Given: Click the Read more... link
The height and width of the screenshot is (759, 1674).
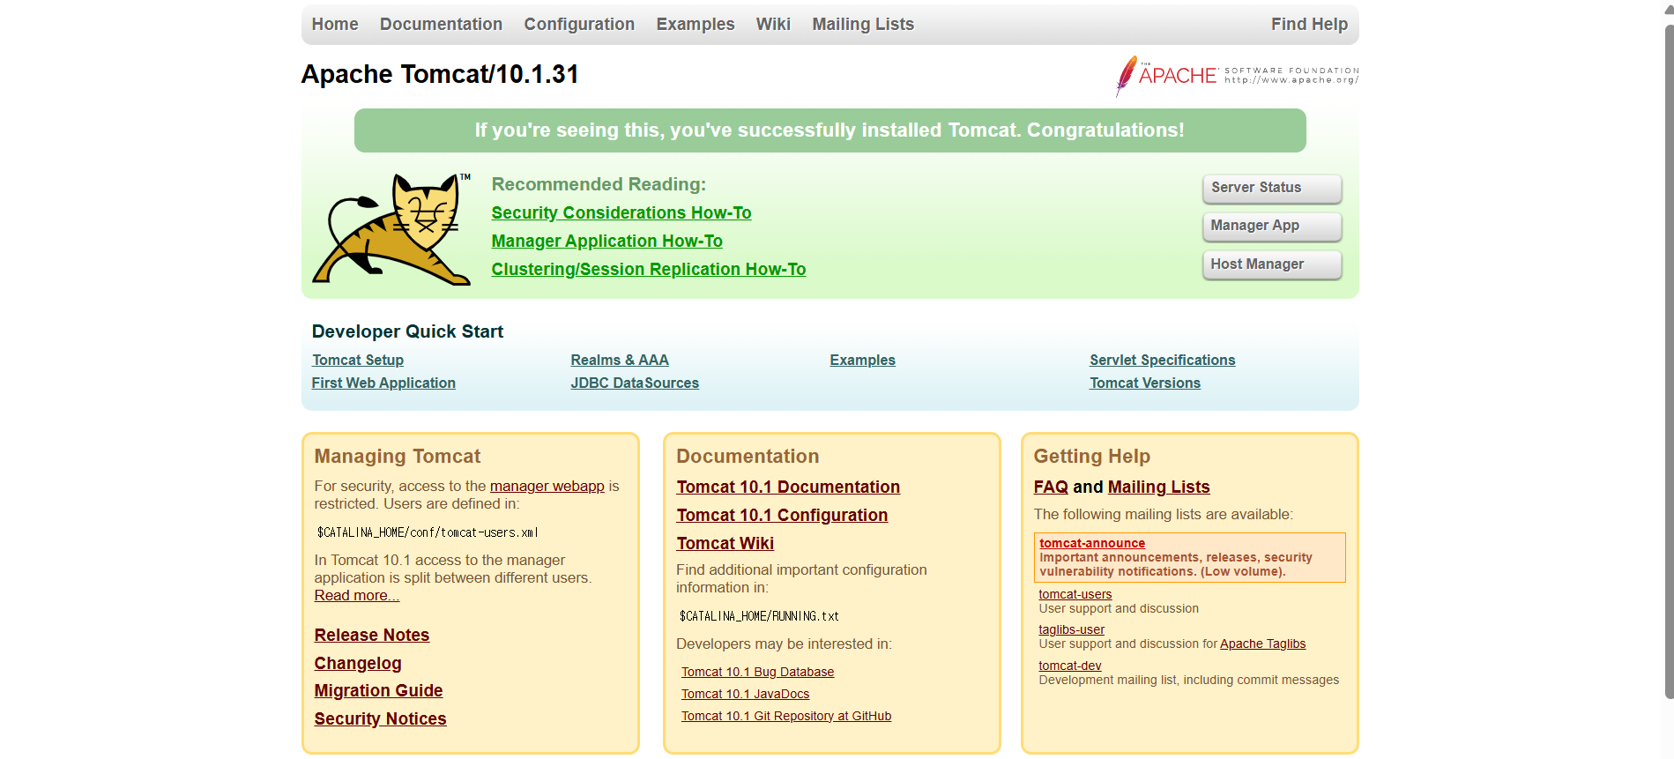Looking at the screenshot, I should tap(357, 595).
